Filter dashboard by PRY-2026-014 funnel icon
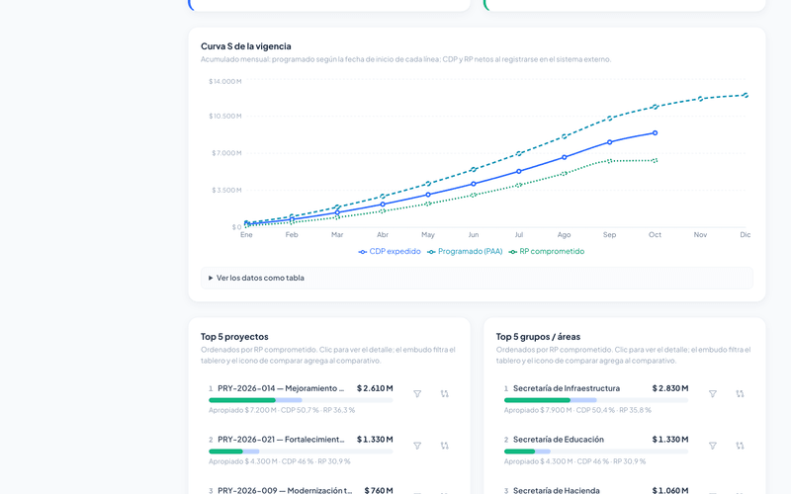This screenshot has height=494, width=791. (x=417, y=393)
